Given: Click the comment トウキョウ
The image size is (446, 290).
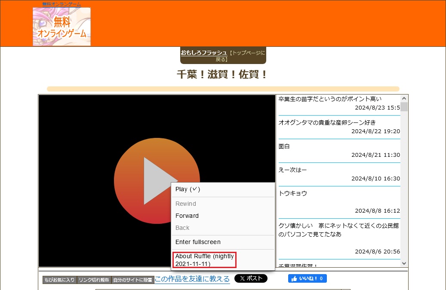Looking at the screenshot, I should (293, 193).
